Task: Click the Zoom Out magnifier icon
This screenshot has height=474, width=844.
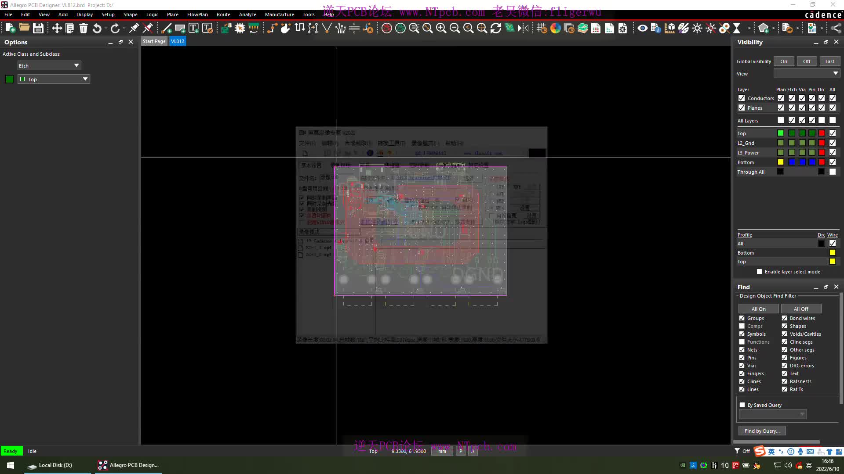Action: point(455,29)
